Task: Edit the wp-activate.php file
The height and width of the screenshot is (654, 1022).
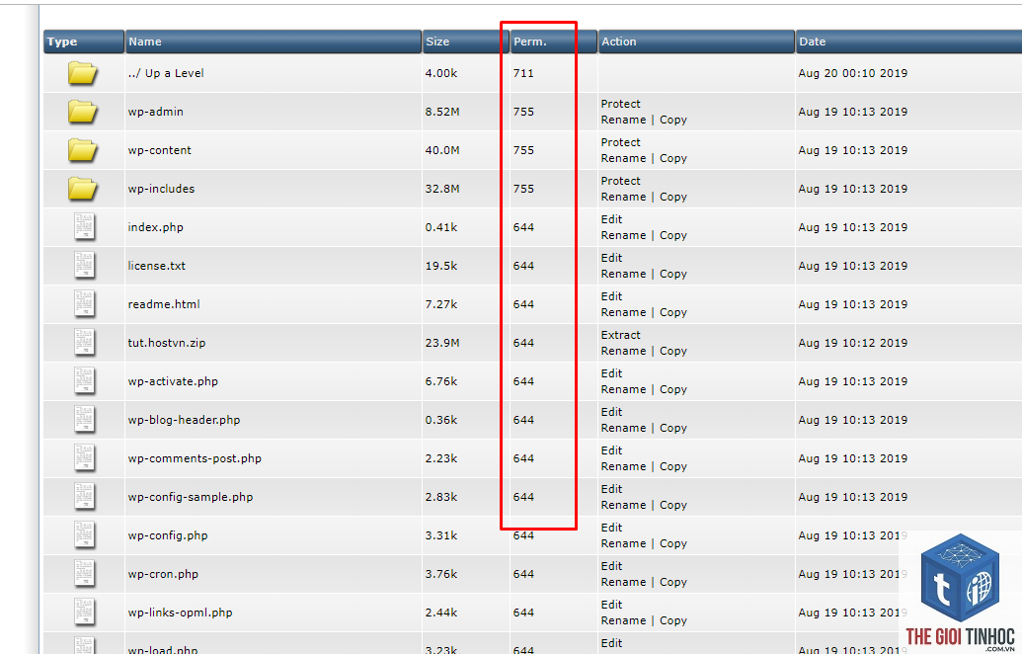Action: (x=611, y=373)
